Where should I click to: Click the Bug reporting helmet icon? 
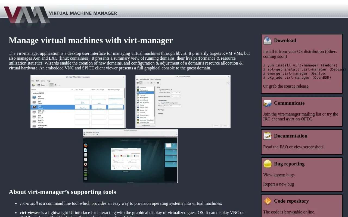pos(268,164)
